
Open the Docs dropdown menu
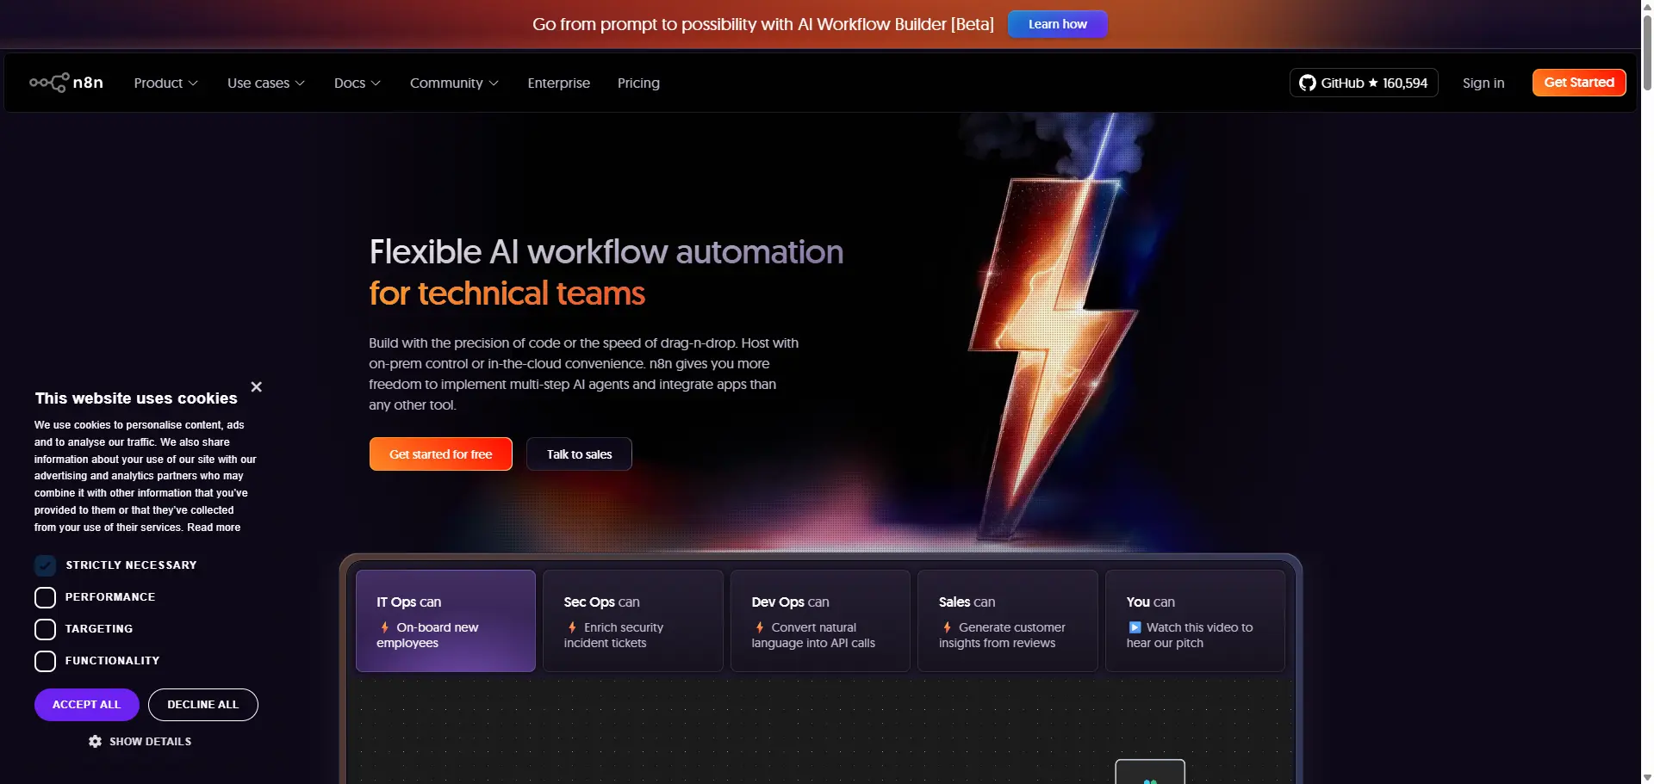pos(358,83)
